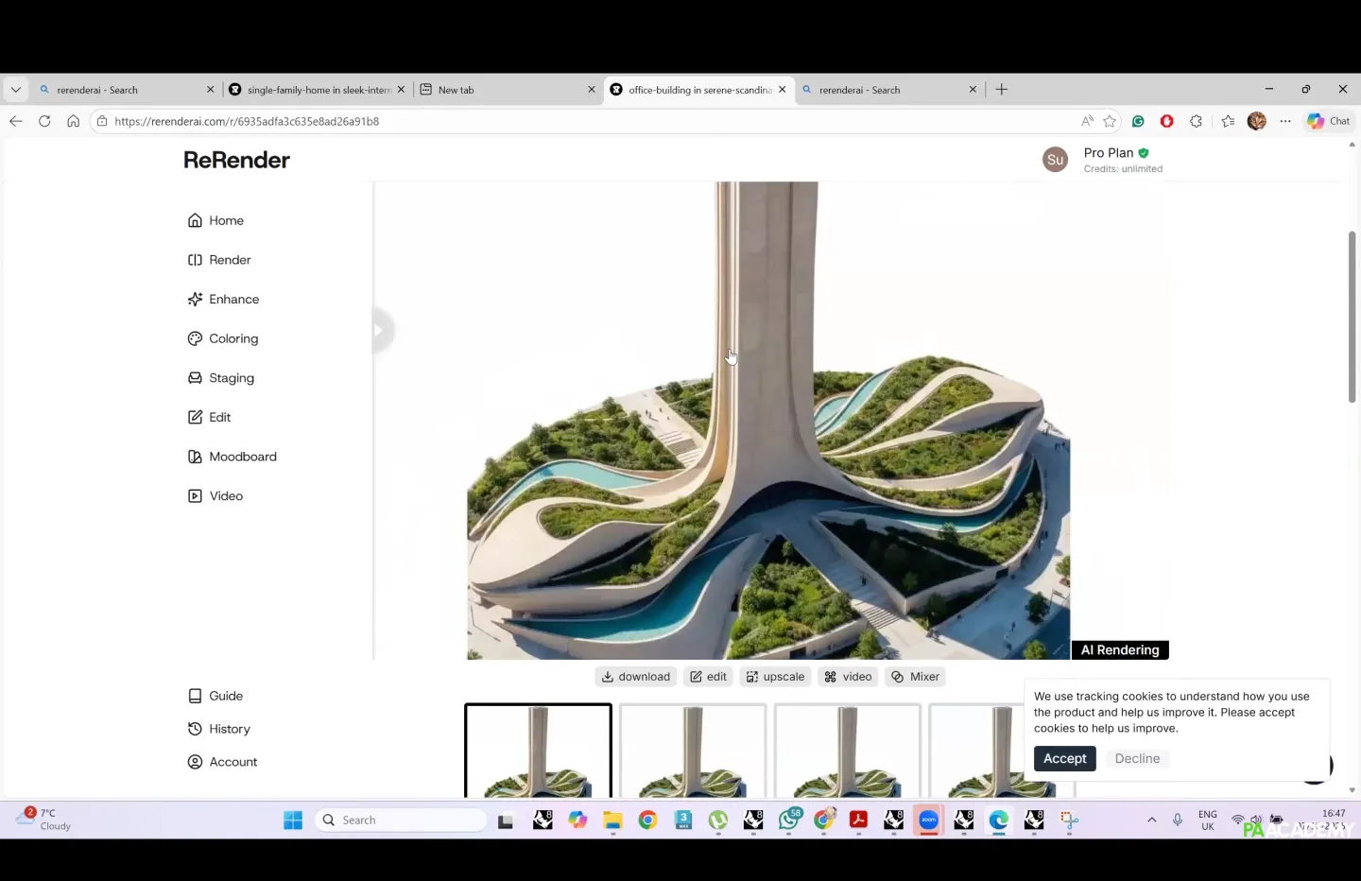Open the Video section in sidebar
This screenshot has width=1361, height=881.
pos(225,496)
